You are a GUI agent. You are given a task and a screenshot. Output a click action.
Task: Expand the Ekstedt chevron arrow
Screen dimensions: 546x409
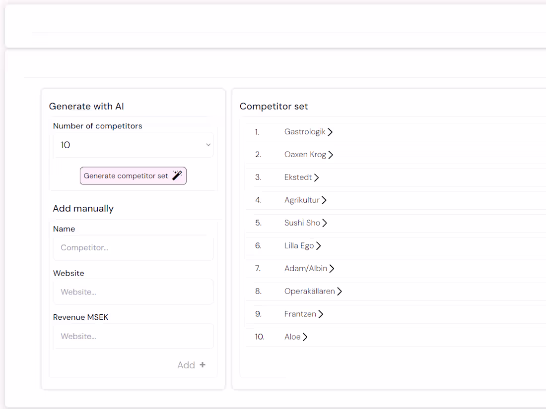[x=316, y=177]
